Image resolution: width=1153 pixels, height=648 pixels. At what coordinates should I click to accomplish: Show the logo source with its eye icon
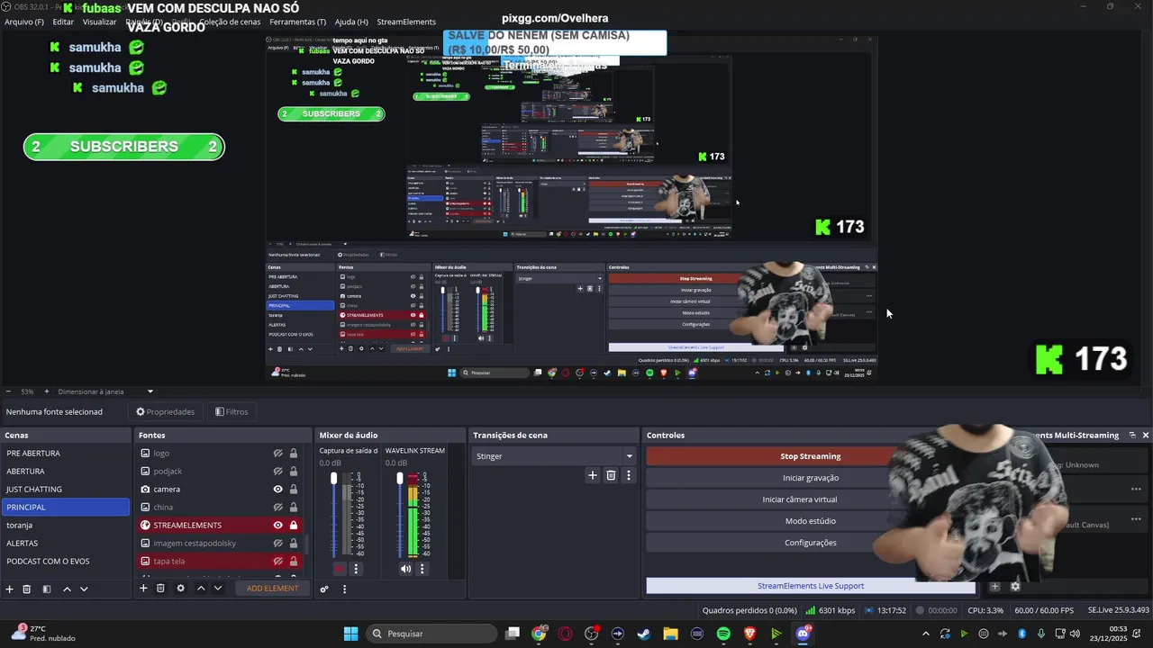(x=278, y=454)
